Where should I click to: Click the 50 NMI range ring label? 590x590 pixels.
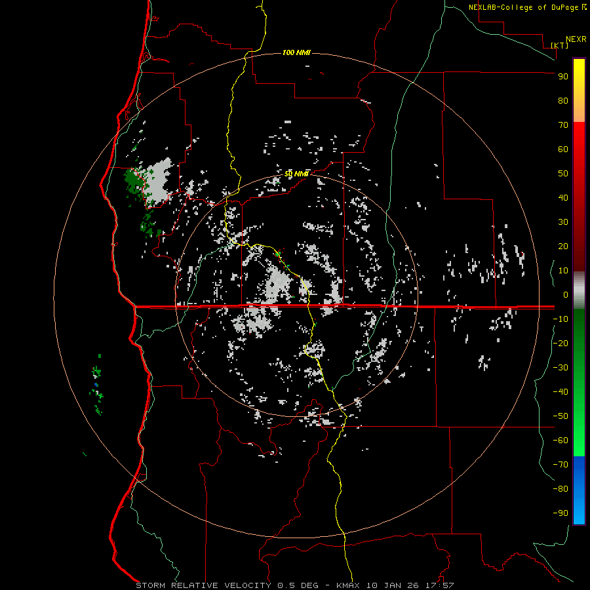(296, 174)
